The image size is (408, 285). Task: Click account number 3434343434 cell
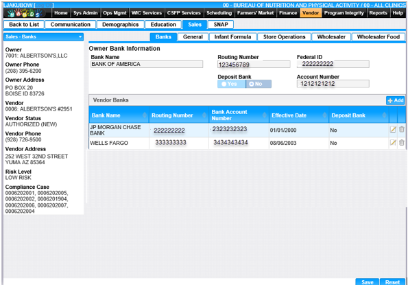coord(239,143)
